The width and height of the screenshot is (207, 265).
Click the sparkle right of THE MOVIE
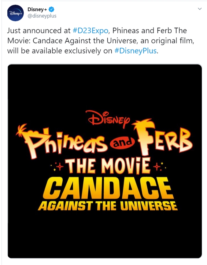pyautogui.click(x=158, y=167)
